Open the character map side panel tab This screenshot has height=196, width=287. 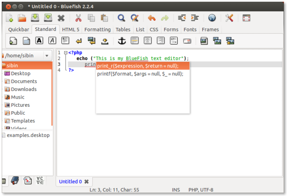(x=40, y=181)
